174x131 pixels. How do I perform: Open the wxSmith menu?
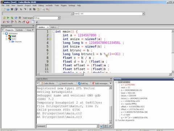pyautogui.click(x=49, y=5)
